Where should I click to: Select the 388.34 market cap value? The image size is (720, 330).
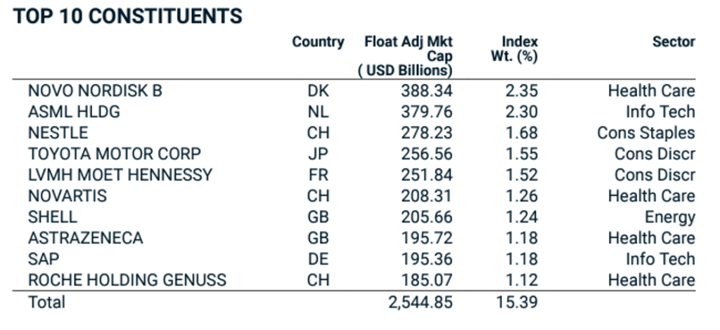427,91
